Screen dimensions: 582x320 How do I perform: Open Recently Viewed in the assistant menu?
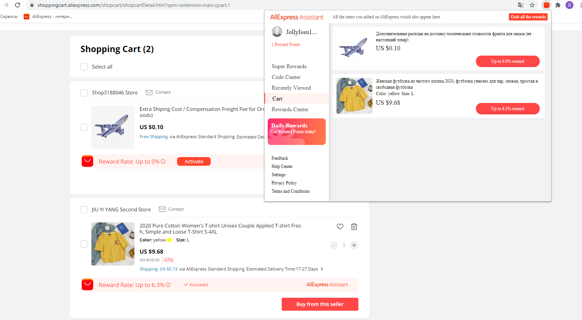(x=291, y=88)
